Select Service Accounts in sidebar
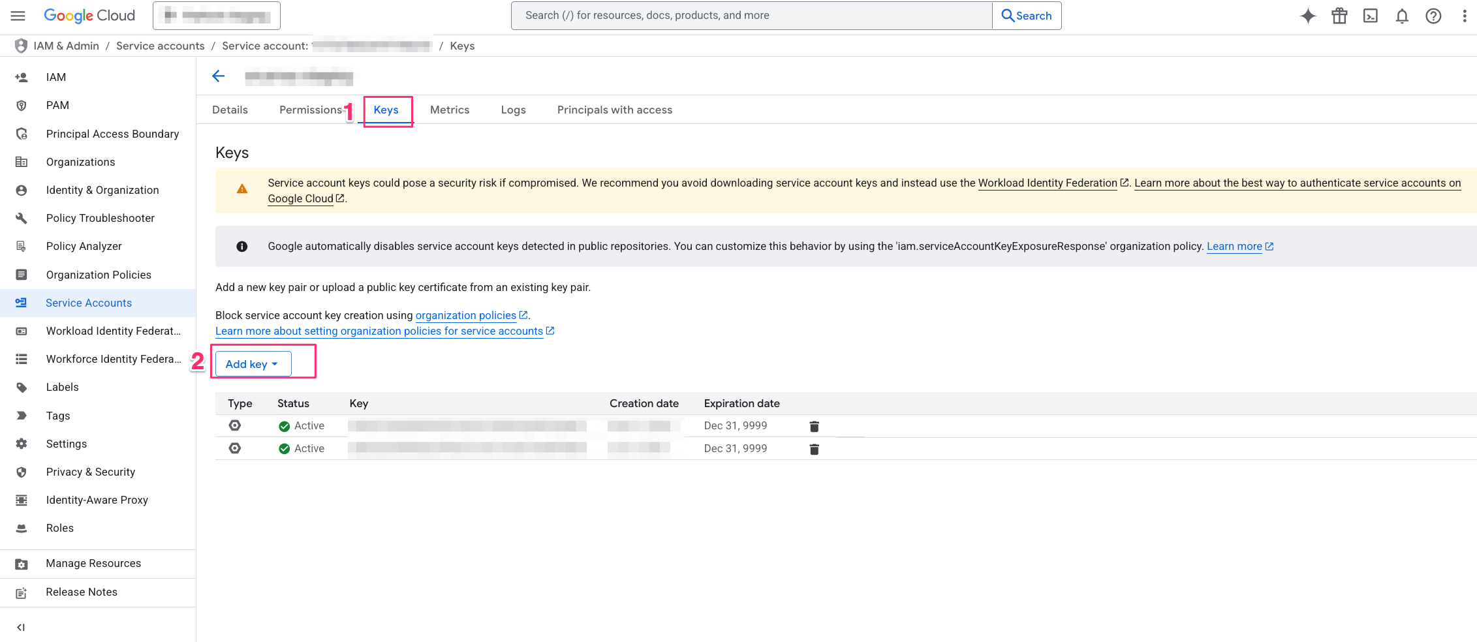Image resolution: width=1477 pixels, height=642 pixels. [98, 303]
